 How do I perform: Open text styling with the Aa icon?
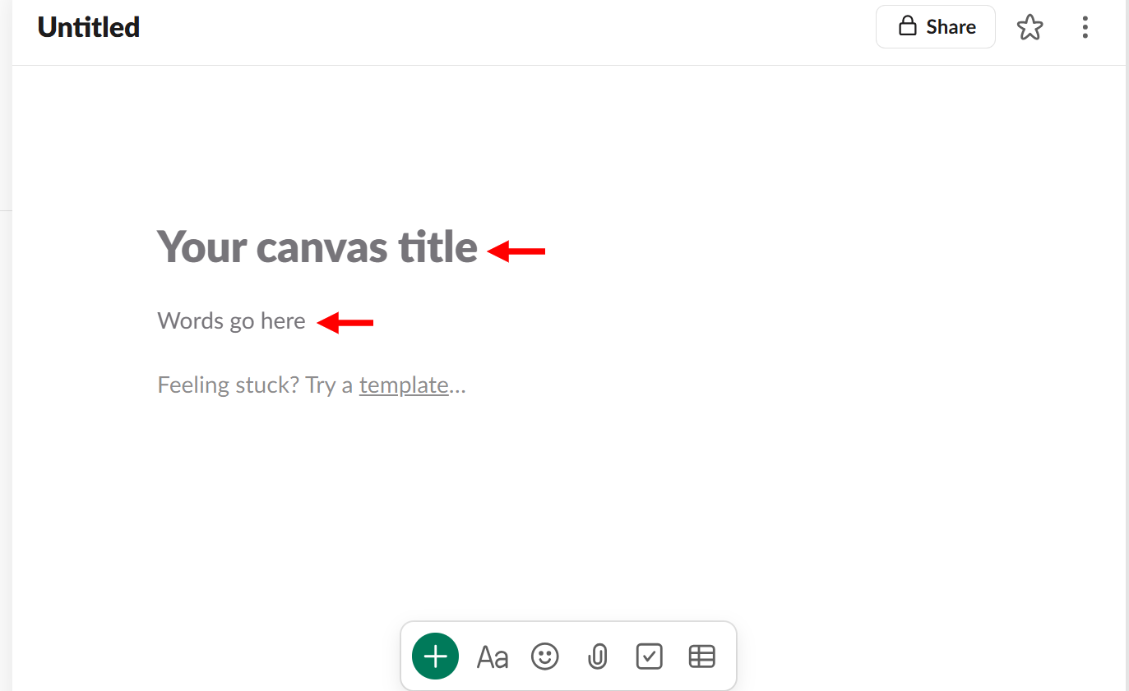pos(492,656)
